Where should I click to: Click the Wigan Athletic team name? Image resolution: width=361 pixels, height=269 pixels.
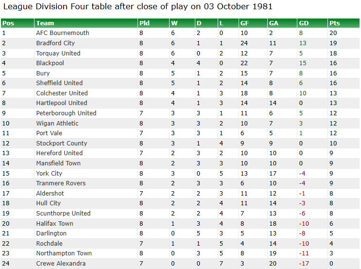click(x=57, y=124)
